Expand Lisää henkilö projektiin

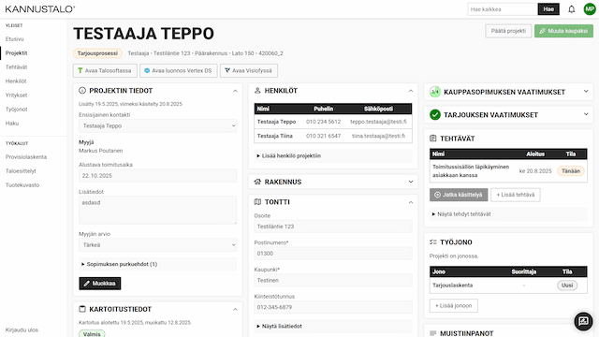pyautogui.click(x=333, y=155)
